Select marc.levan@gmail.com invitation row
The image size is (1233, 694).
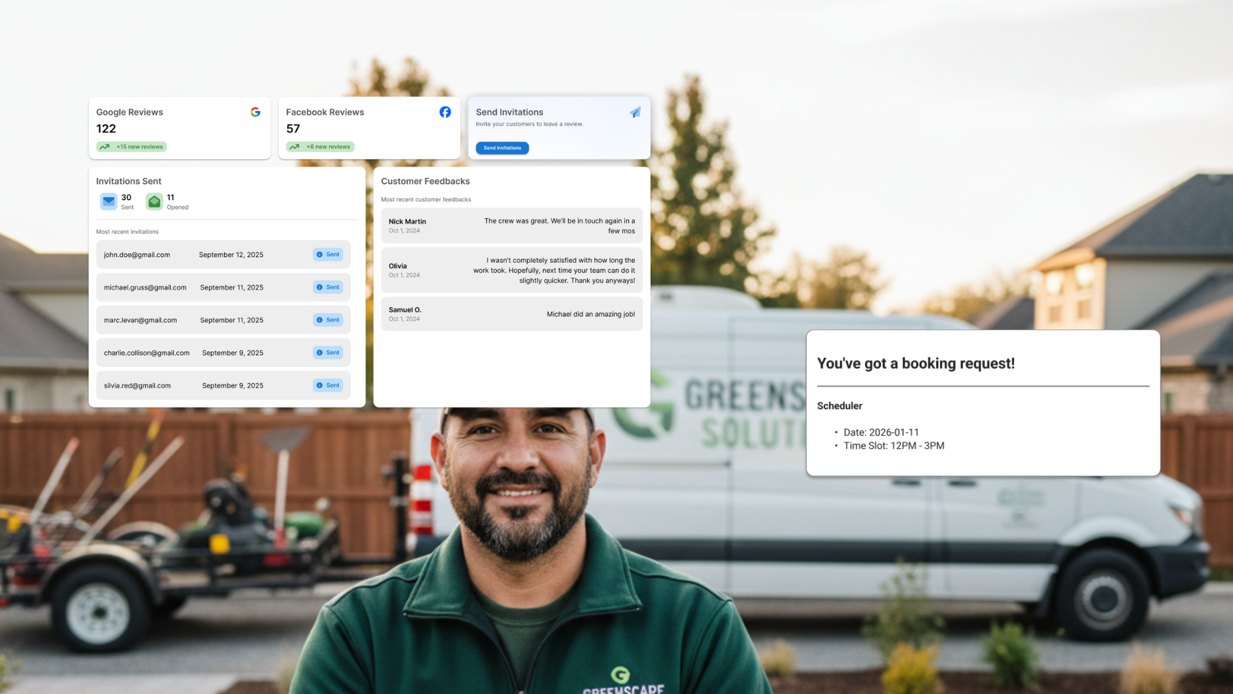tap(223, 320)
